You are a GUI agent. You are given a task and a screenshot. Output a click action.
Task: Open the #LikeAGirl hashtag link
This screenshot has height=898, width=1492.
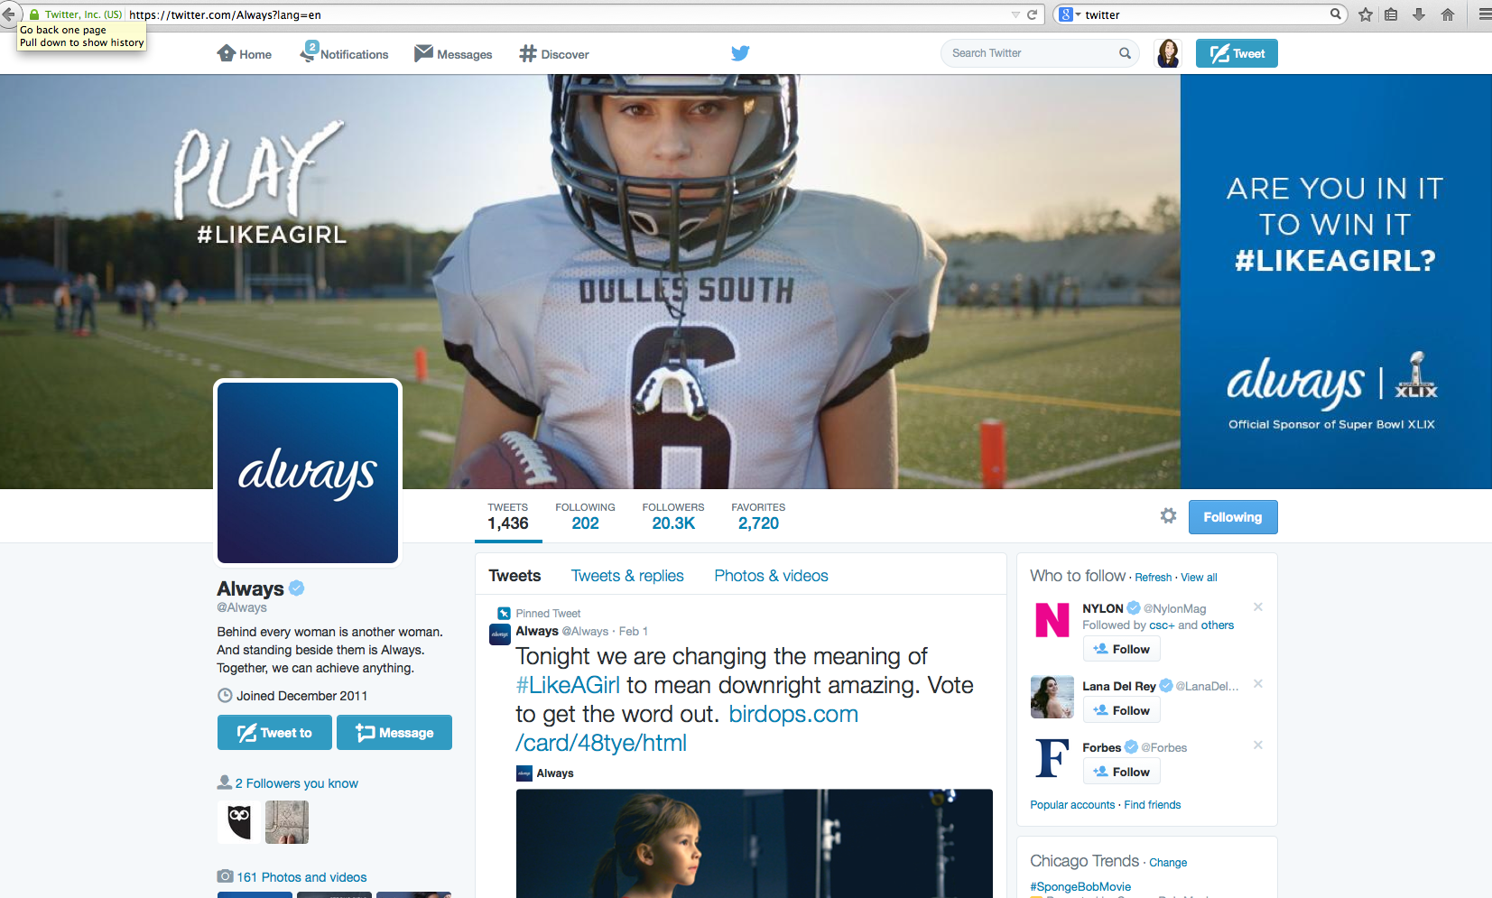tap(568, 685)
